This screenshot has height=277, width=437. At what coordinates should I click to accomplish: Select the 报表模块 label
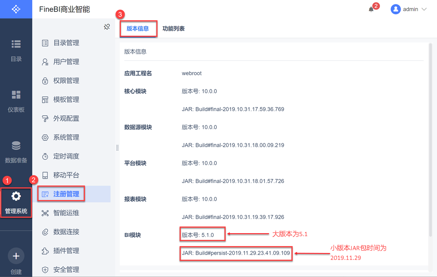[x=135, y=199]
